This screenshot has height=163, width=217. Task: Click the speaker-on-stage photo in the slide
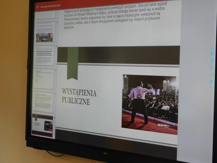[150, 105]
